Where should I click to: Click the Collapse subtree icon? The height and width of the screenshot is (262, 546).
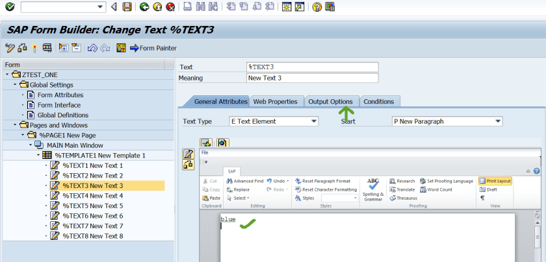click(x=76, y=48)
